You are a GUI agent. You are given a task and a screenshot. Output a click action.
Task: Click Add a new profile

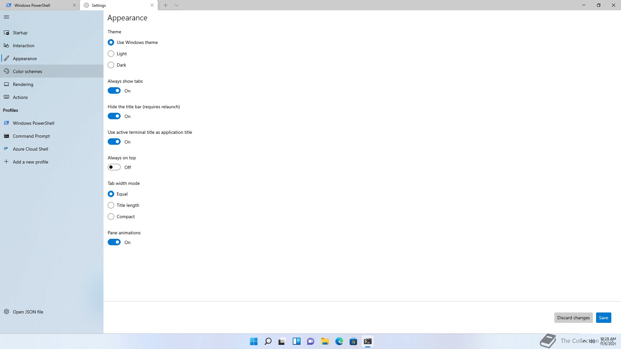click(x=30, y=162)
